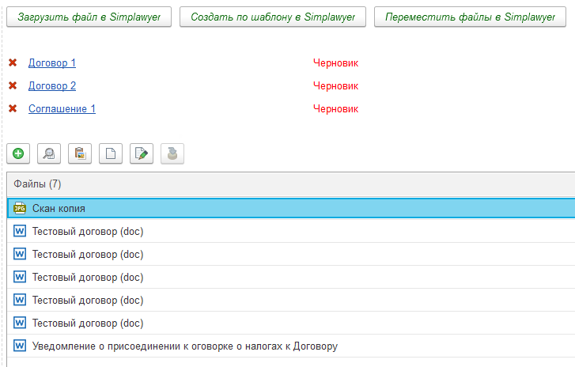The height and width of the screenshot is (367, 575).
Task: Remove Договор 1 using its red cross
Action: tap(13, 62)
